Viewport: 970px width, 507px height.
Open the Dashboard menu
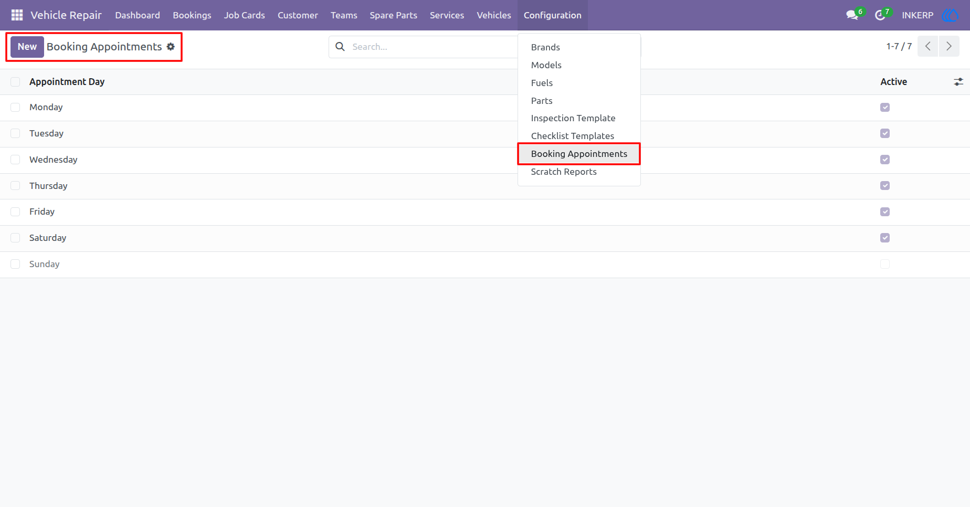click(138, 15)
